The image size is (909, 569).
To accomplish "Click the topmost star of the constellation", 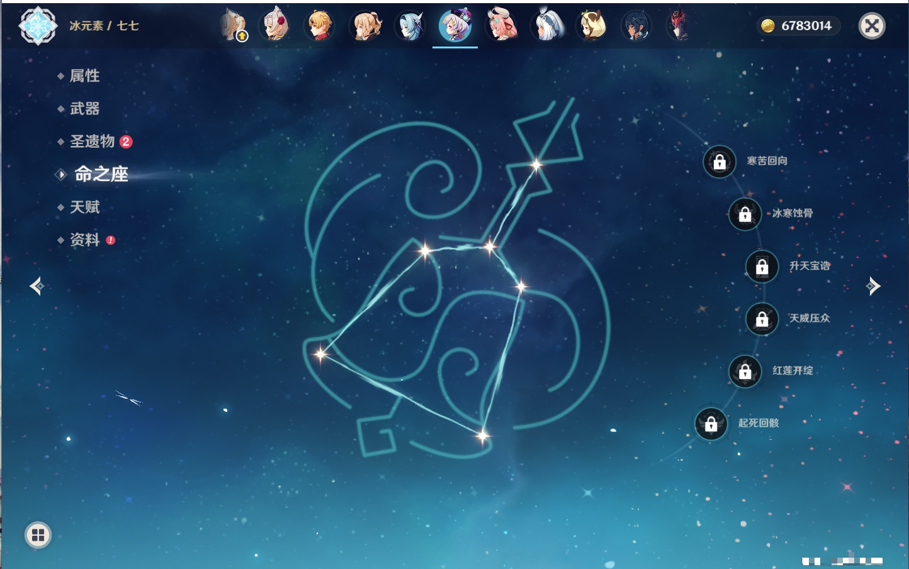I will pyautogui.click(x=536, y=165).
